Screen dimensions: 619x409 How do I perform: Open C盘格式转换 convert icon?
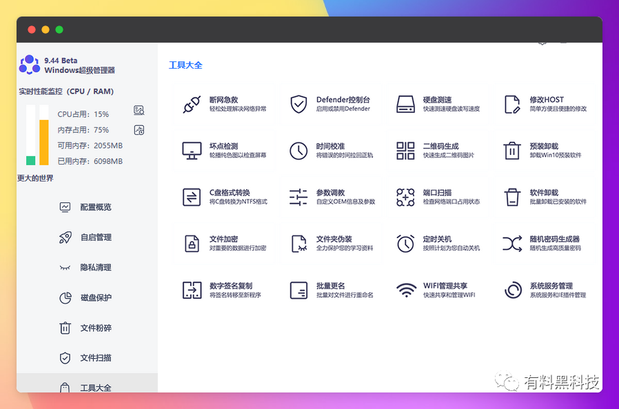click(x=192, y=197)
